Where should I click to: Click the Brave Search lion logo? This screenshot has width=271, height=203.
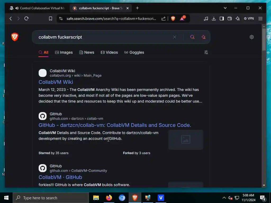point(15,37)
